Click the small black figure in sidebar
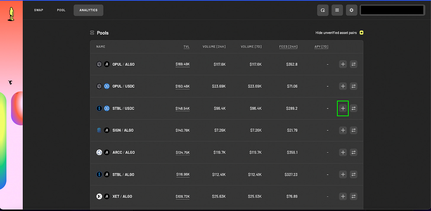Viewport: 431px width, 211px height. [10, 83]
